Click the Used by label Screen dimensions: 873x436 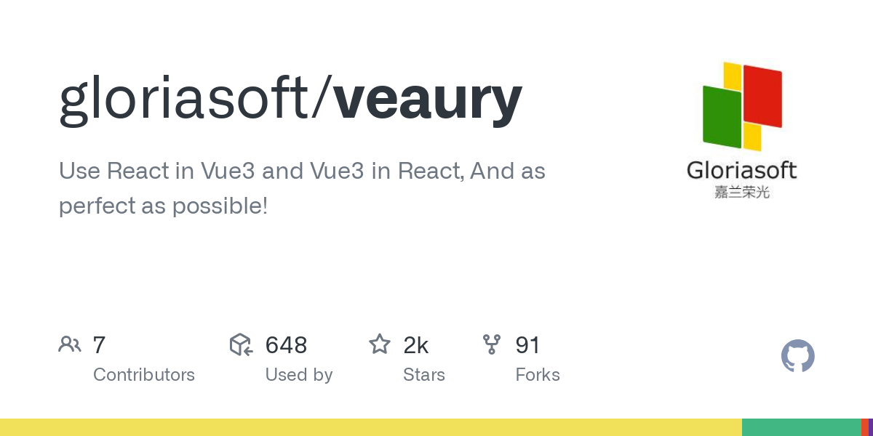tap(299, 375)
